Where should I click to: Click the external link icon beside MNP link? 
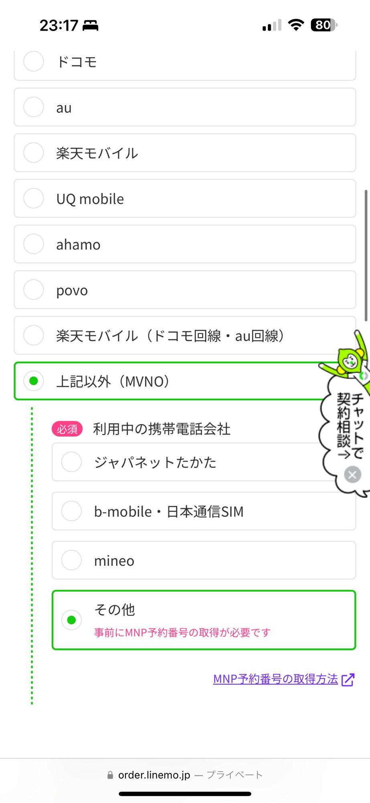click(x=348, y=680)
